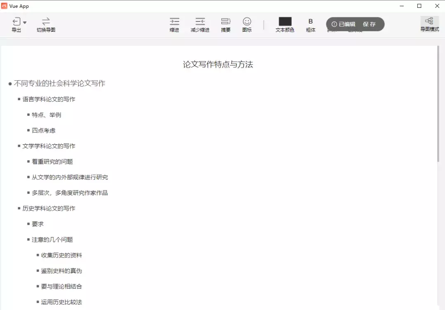Toggle Bold (粗体) formatting

[311, 21]
